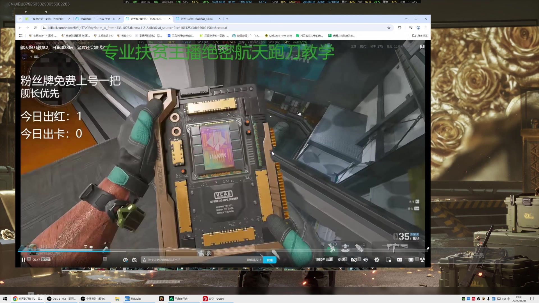Toggle wide screen mode icon
539x303 pixels.
click(x=399, y=260)
